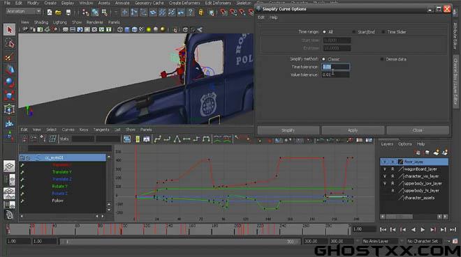
Task: Open Graph Editor Tangents menu
Action: (x=101, y=130)
